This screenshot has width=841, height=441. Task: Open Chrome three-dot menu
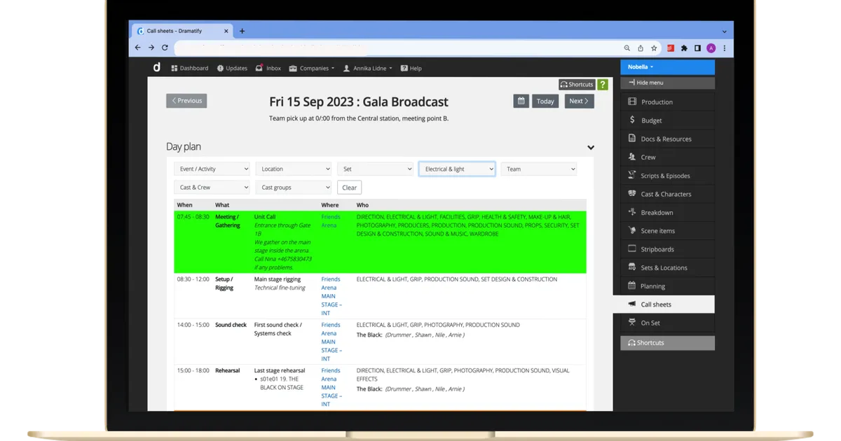724,48
